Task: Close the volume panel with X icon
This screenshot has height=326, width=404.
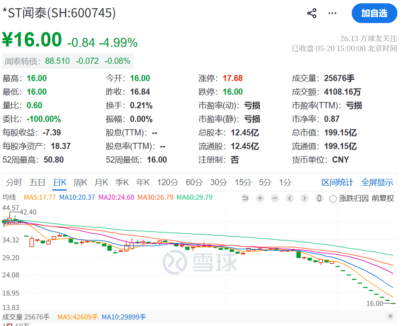Action: coord(390,316)
